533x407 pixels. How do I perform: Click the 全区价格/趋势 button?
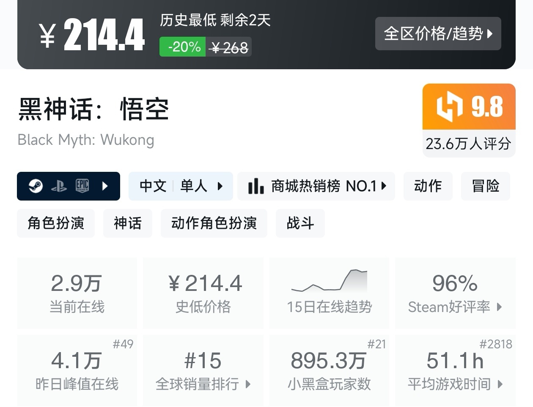[x=438, y=34]
